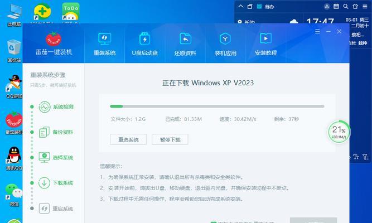Click the search icon in the widget
Screen dimensions: 372x223
[x=346, y=6]
